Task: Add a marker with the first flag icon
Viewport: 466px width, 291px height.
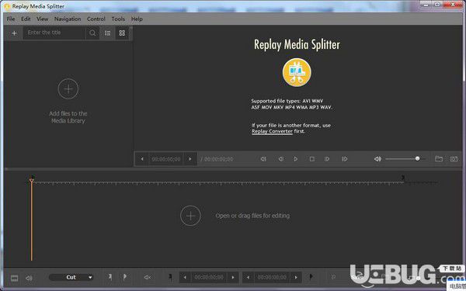Action: click(110, 277)
